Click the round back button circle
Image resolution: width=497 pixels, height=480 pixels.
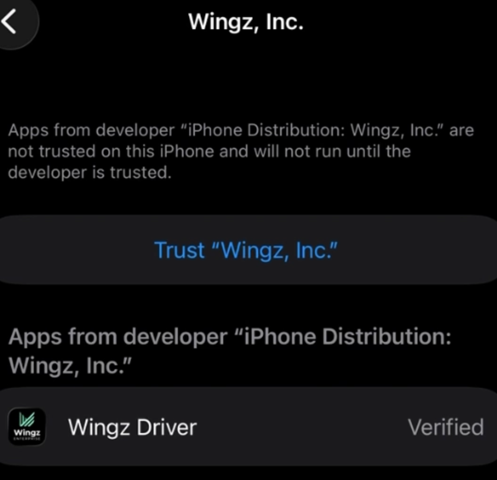coord(18,21)
